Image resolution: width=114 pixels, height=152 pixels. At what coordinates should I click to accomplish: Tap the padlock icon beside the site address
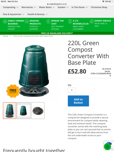[x=48, y=4]
